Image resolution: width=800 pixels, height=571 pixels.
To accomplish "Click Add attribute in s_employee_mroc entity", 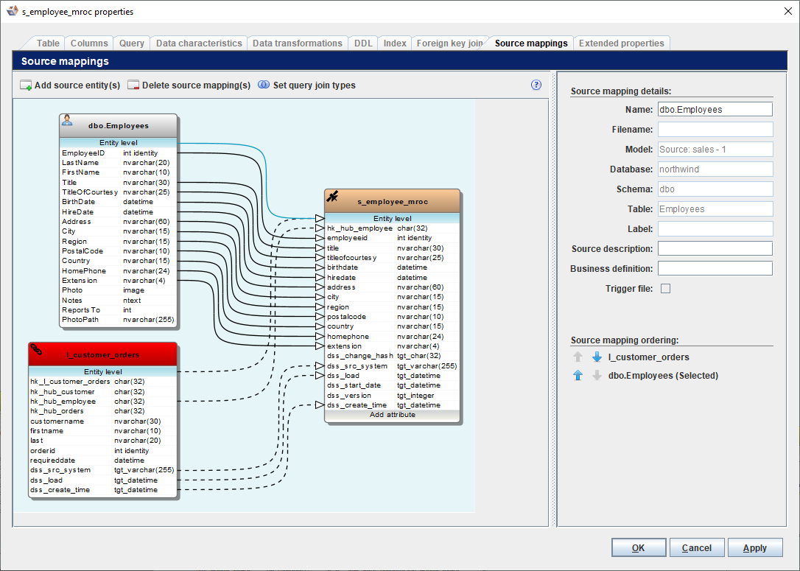I will 393,415.
